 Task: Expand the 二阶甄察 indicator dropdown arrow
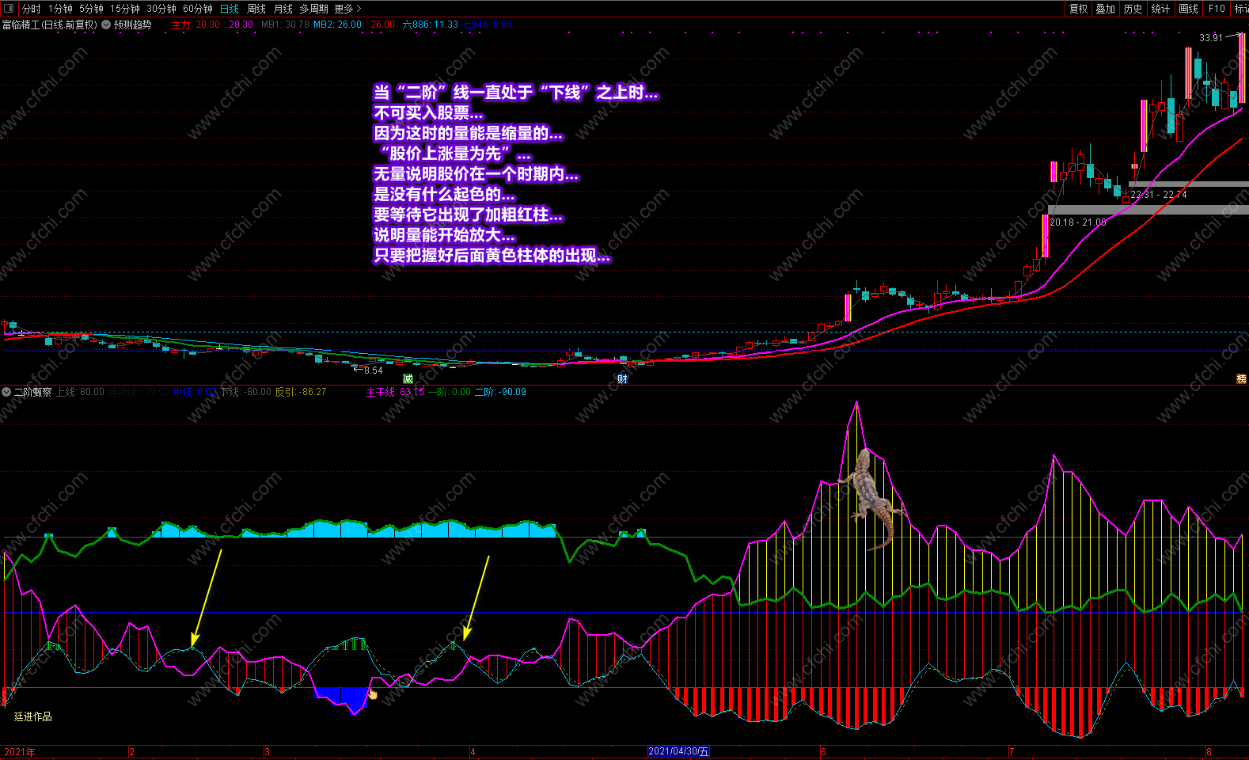[x=6, y=392]
